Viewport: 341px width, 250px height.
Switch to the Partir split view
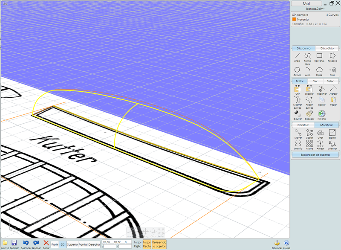(55, 244)
